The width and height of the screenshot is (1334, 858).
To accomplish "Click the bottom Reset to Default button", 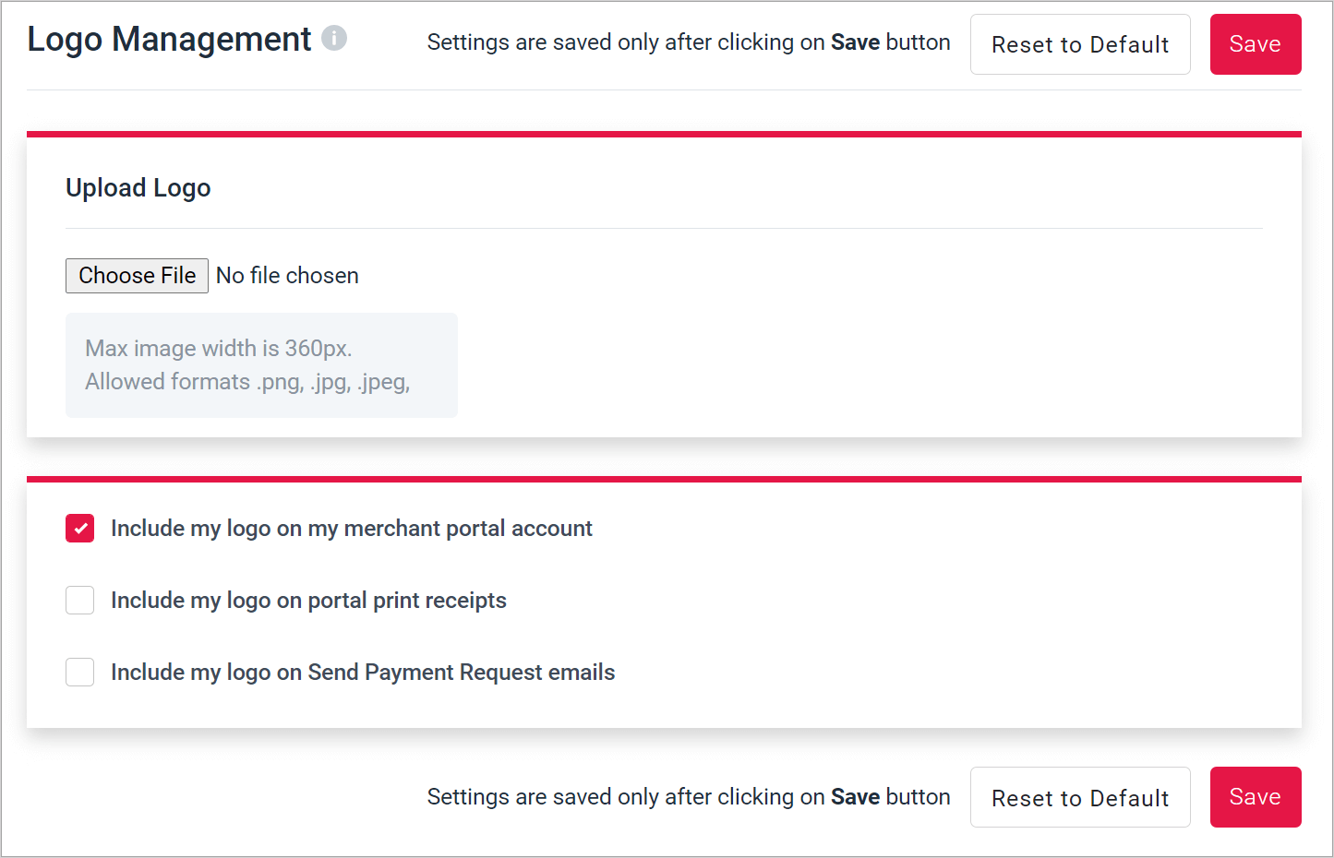I will [x=1079, y=797].
